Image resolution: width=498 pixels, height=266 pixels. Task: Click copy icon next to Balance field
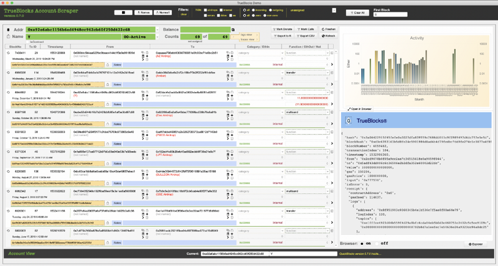(233, 29)
